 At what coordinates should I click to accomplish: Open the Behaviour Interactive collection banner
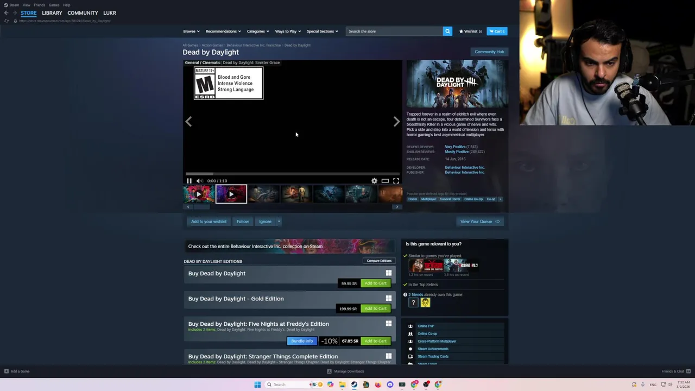click(x=289, y=247)
